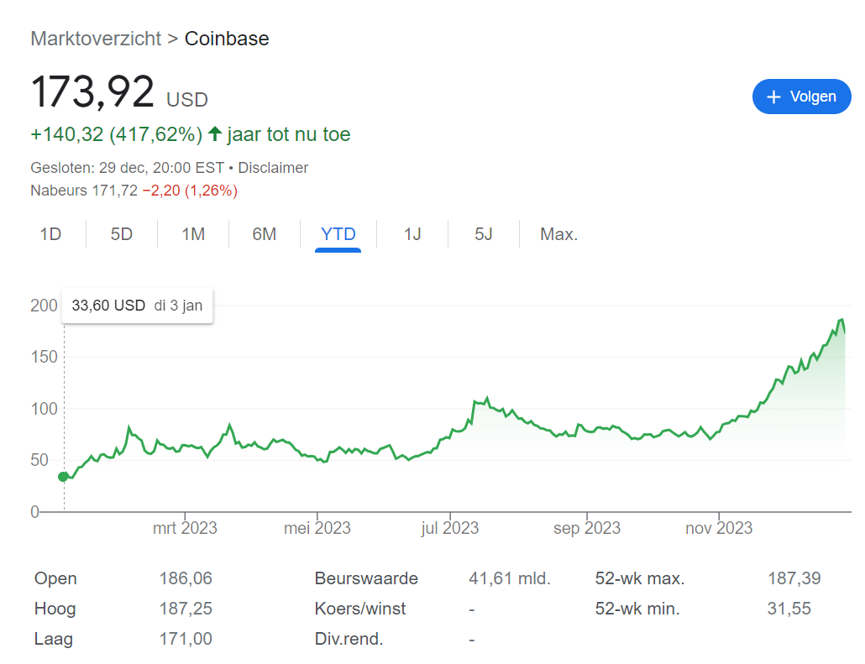This screenshot has height=664, width=865.
Task: Click the Div.rend. label
Action: (x=349, y=639)
